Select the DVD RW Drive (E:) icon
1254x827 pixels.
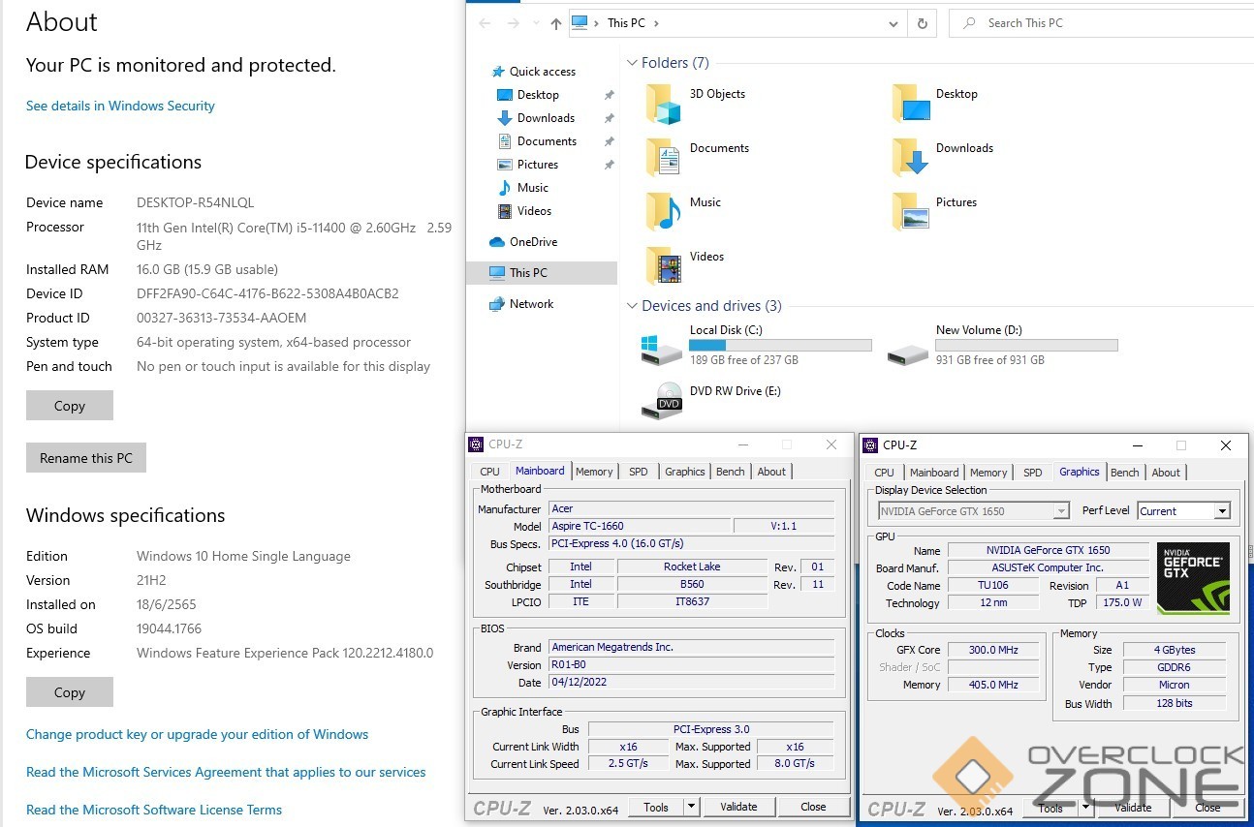(x=663, y=399)
